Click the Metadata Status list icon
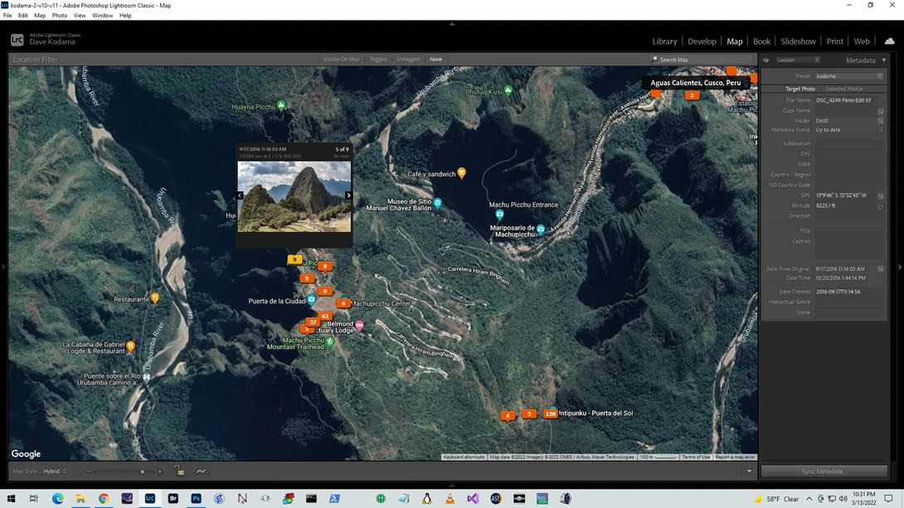This screenshot has width=904, height=508. point(880,130)
